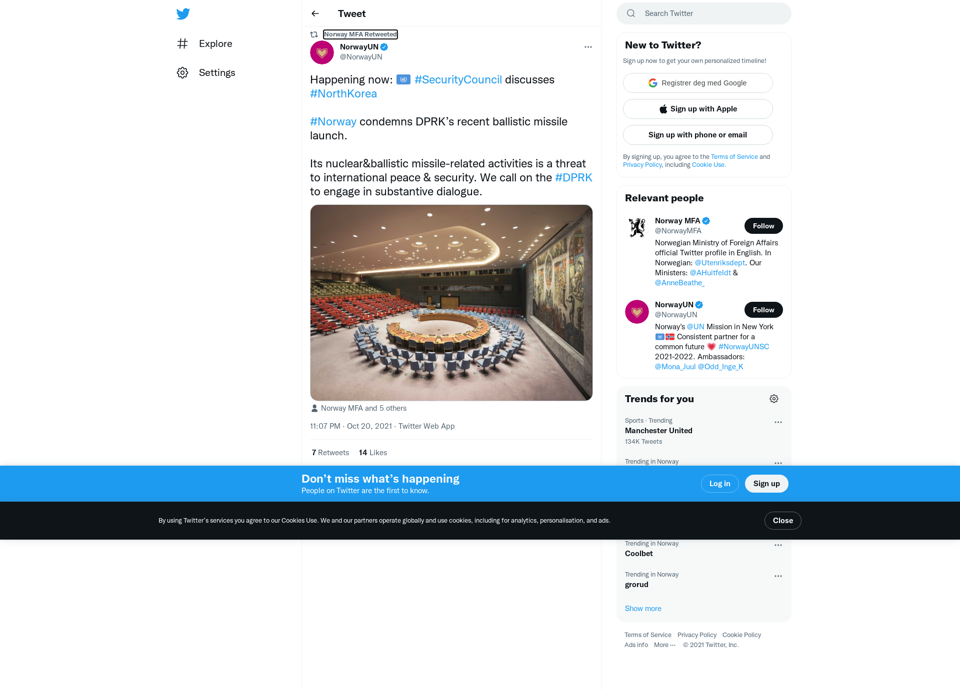This screenshot has height=690, width=960.
Task: Open more options for Manchester United trend
Action: coord(778,422)
